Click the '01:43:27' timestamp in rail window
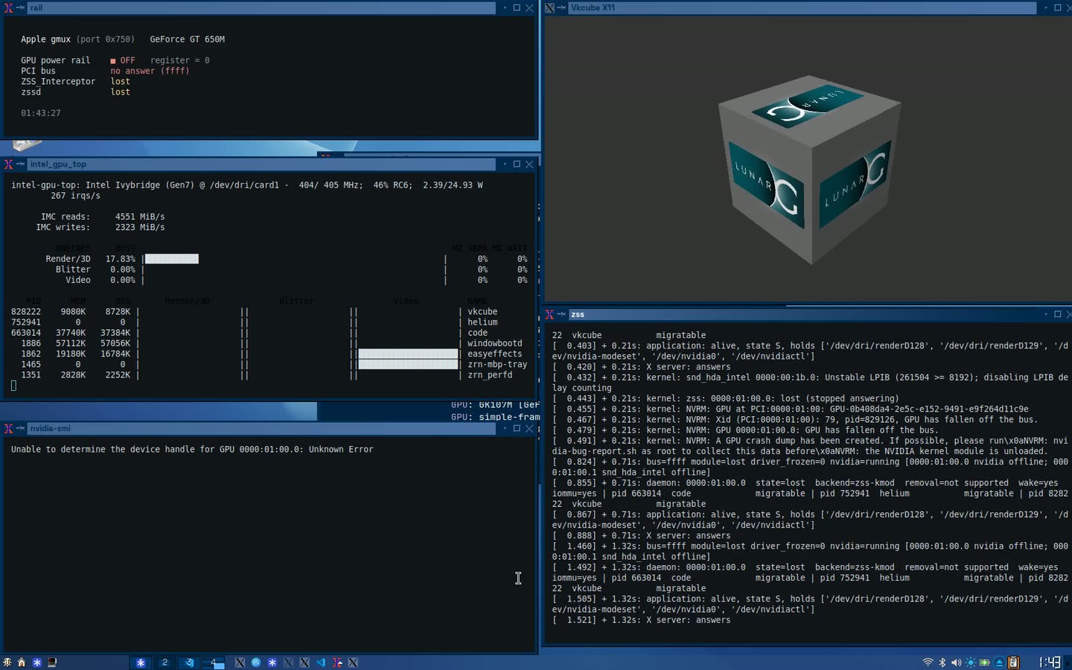Screen dimensions: 1072x670 (41, 113)
